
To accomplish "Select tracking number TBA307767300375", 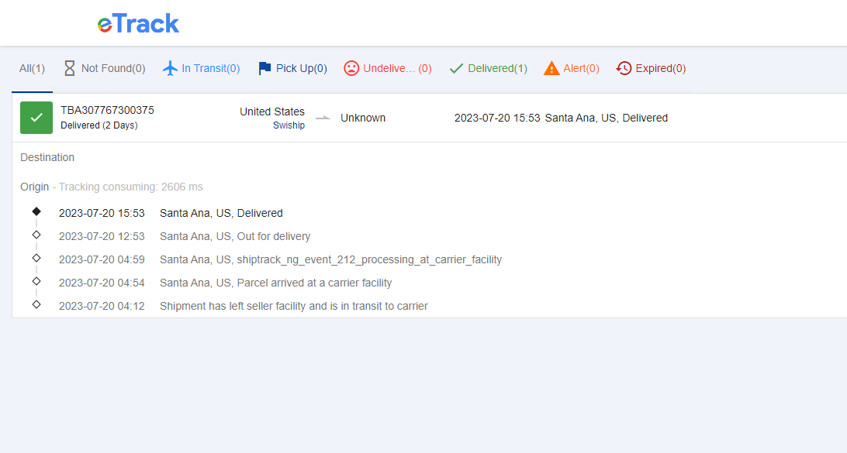I will pos(107,110).
